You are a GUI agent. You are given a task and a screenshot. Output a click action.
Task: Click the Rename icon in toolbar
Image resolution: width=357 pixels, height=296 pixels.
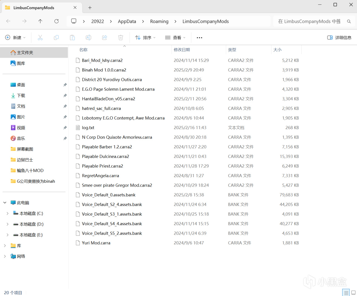pyautogui.click(x=88, y=37)
